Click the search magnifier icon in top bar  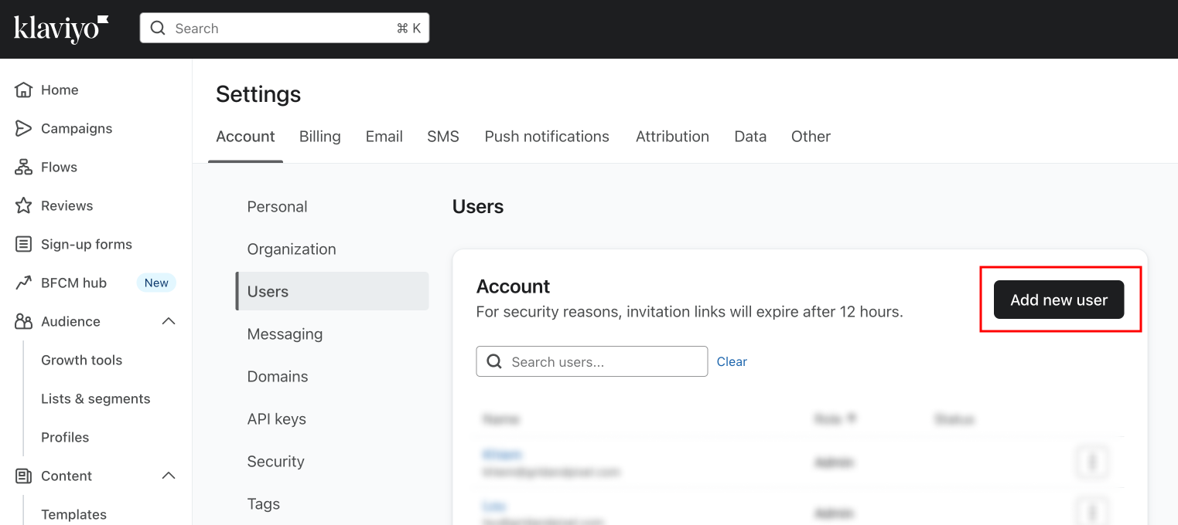pyautogui.click(x=158, y=29)
